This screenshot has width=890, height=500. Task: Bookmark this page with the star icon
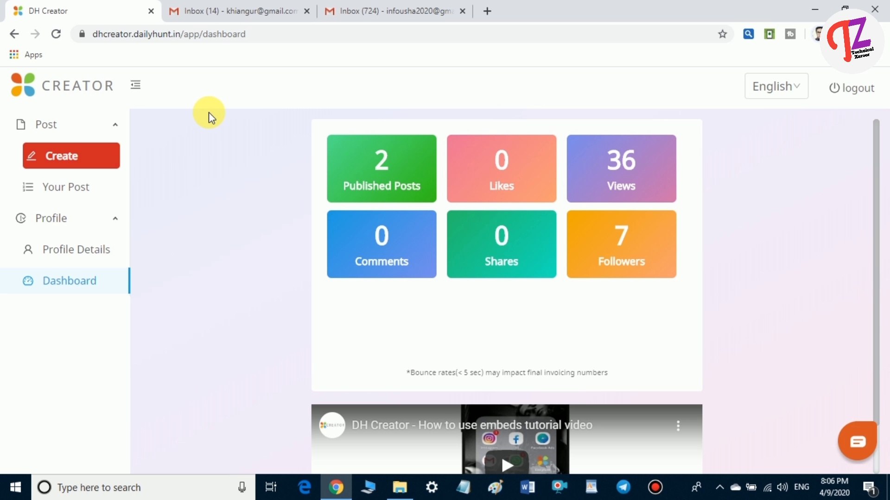point(722,34)
